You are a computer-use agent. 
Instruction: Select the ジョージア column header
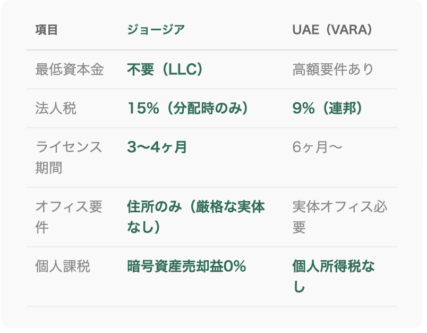click(x=156, y=30)
